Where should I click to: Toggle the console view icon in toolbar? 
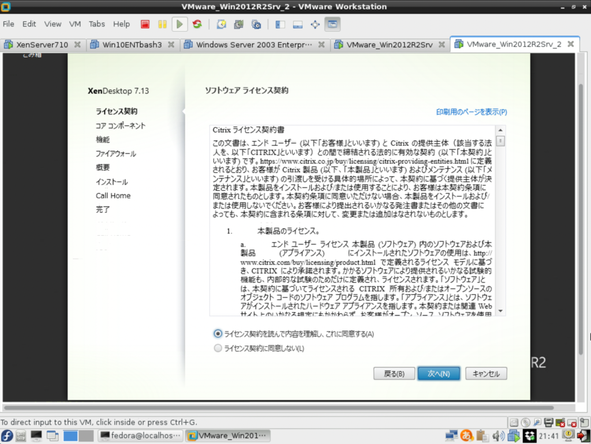coord(332,24)
